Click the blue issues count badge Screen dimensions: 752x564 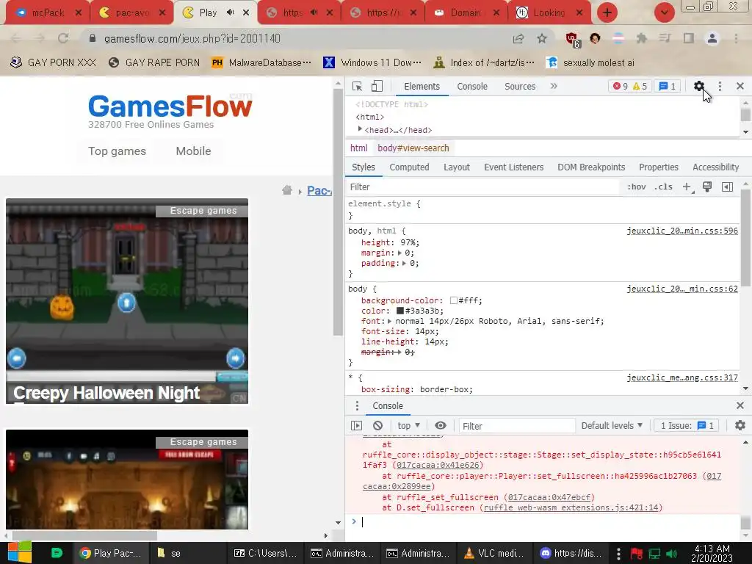pos(667,87)
